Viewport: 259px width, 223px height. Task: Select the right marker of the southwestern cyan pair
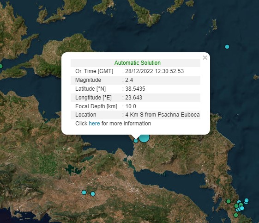pyautogui.click(x=93, y=194)
